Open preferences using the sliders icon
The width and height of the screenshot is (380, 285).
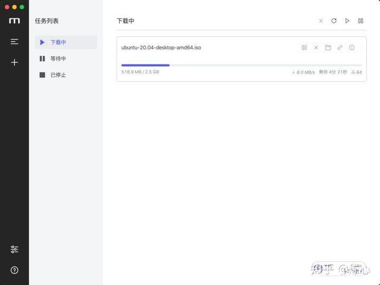pos(14,249)
